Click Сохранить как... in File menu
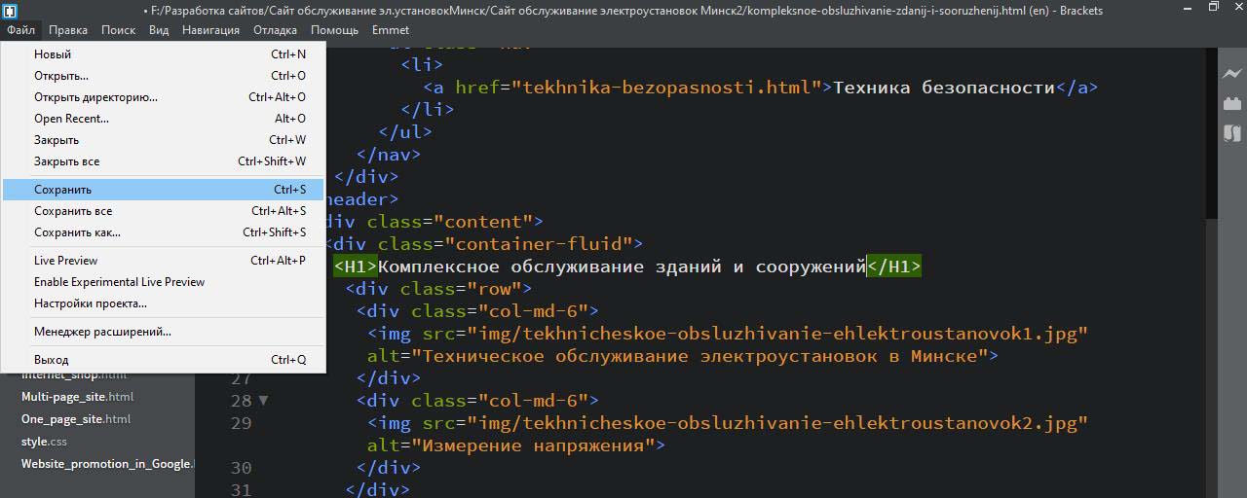Viewport: 1247px width, 498px height. (77, 232)
